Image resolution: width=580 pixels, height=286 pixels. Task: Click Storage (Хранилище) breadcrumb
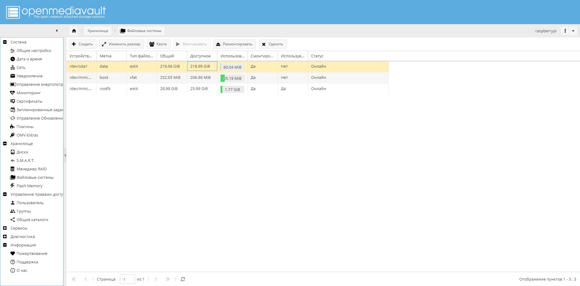[98, 31]
